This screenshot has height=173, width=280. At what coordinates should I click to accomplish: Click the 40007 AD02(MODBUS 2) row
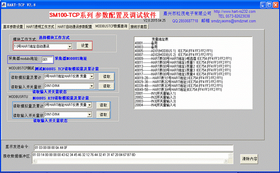click(174, 55)
